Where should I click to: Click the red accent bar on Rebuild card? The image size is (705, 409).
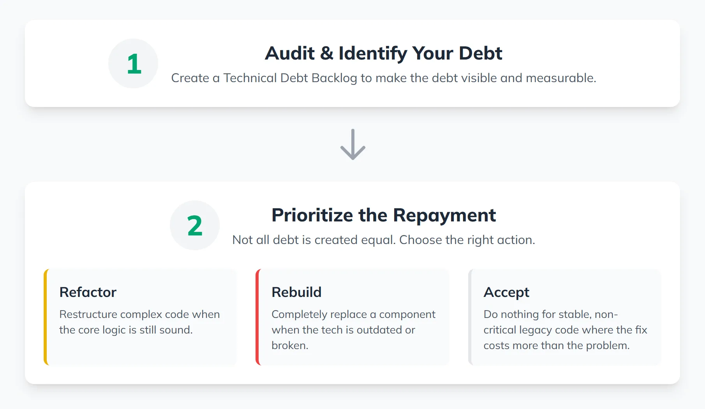[257, 317]
